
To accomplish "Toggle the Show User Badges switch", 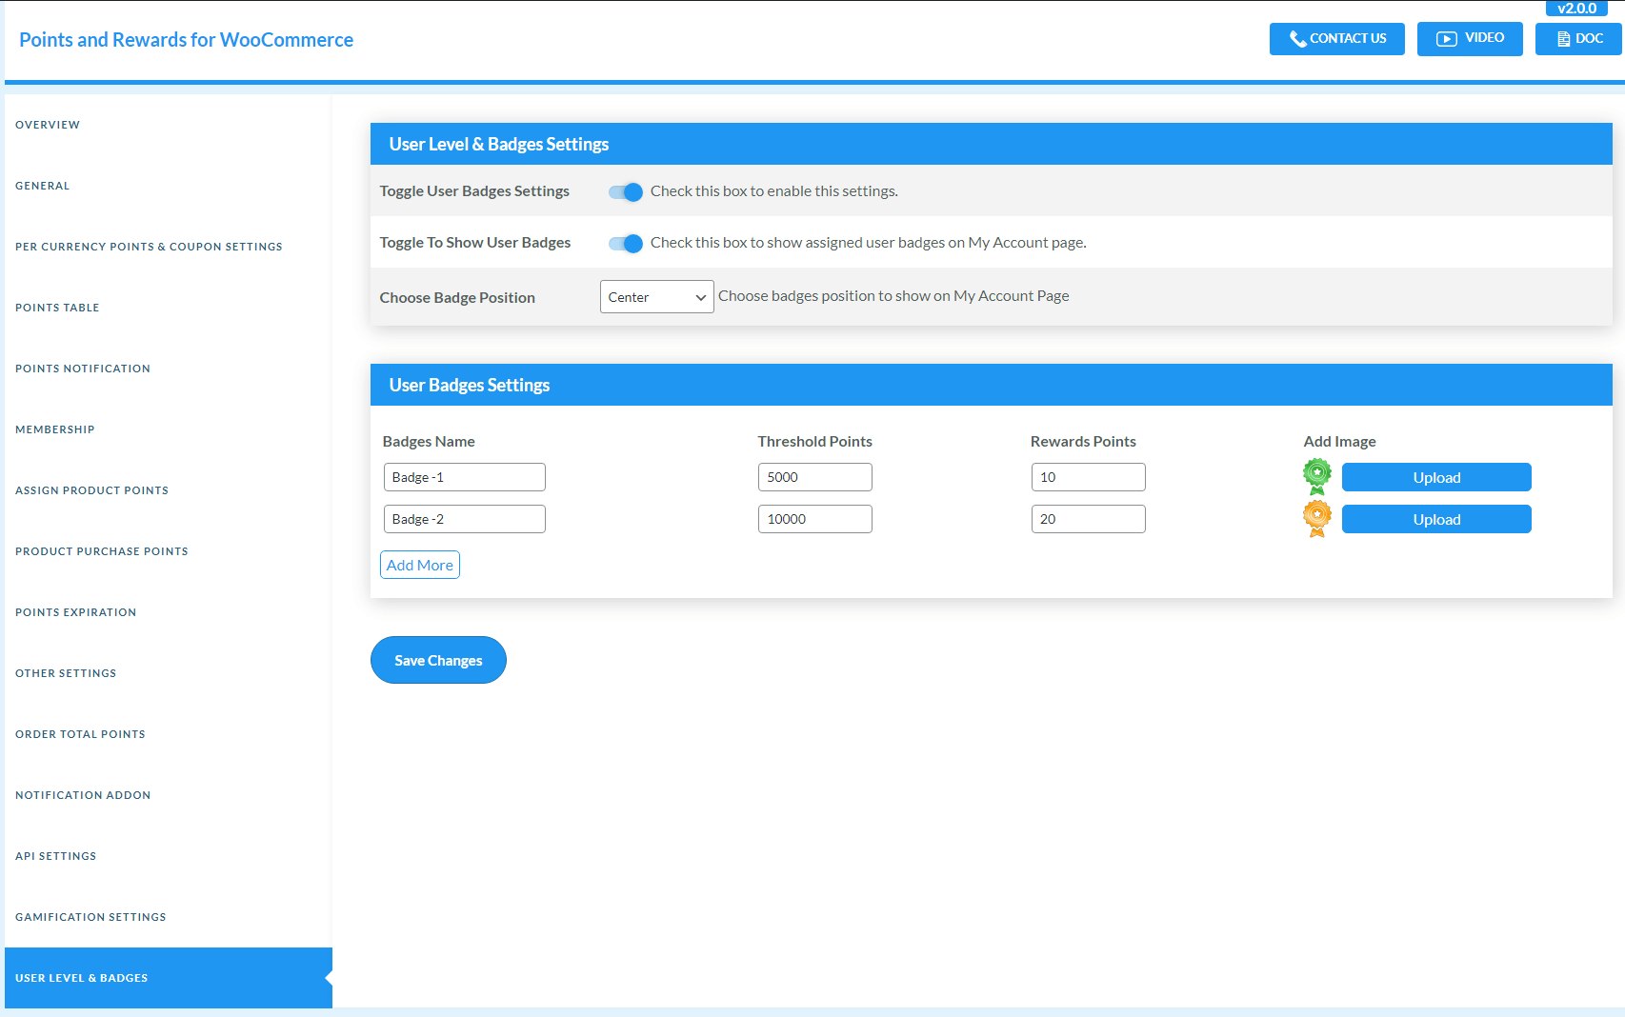I will click(626, 243).
